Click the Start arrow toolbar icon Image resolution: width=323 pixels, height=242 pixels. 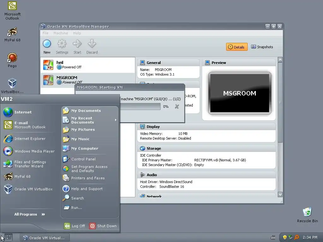(x=77, y=44)
